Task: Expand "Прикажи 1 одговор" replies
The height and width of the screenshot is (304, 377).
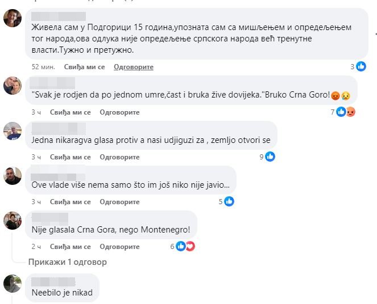Action: pyautogui.click(x=68, y=262)
